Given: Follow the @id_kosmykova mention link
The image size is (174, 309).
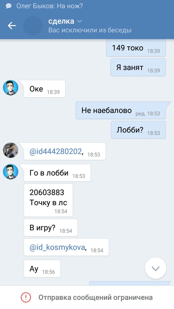Looking at the screenshot, I should pyautogui.click(x=57, y=247).
